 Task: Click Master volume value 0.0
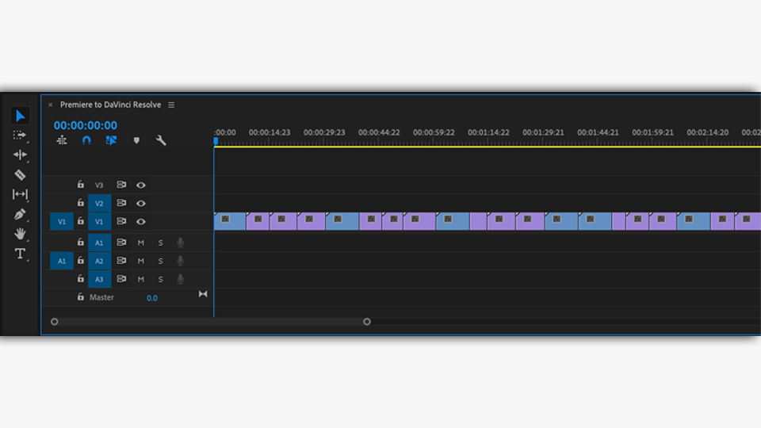[152, 298]
